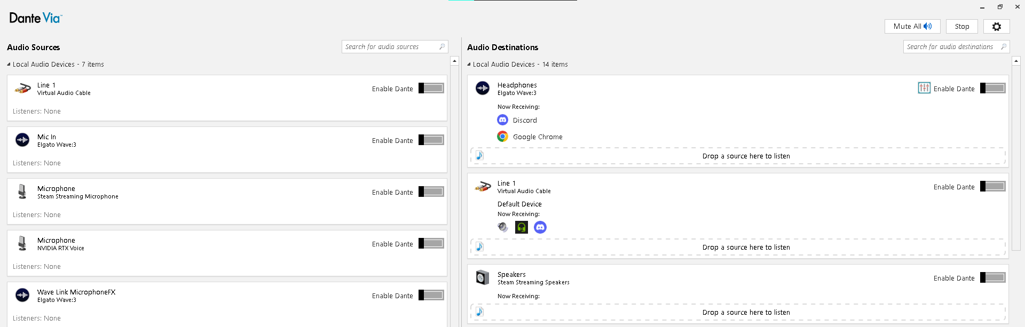Click the music note icon in Headphones drop zone

(x=479, y=156)
